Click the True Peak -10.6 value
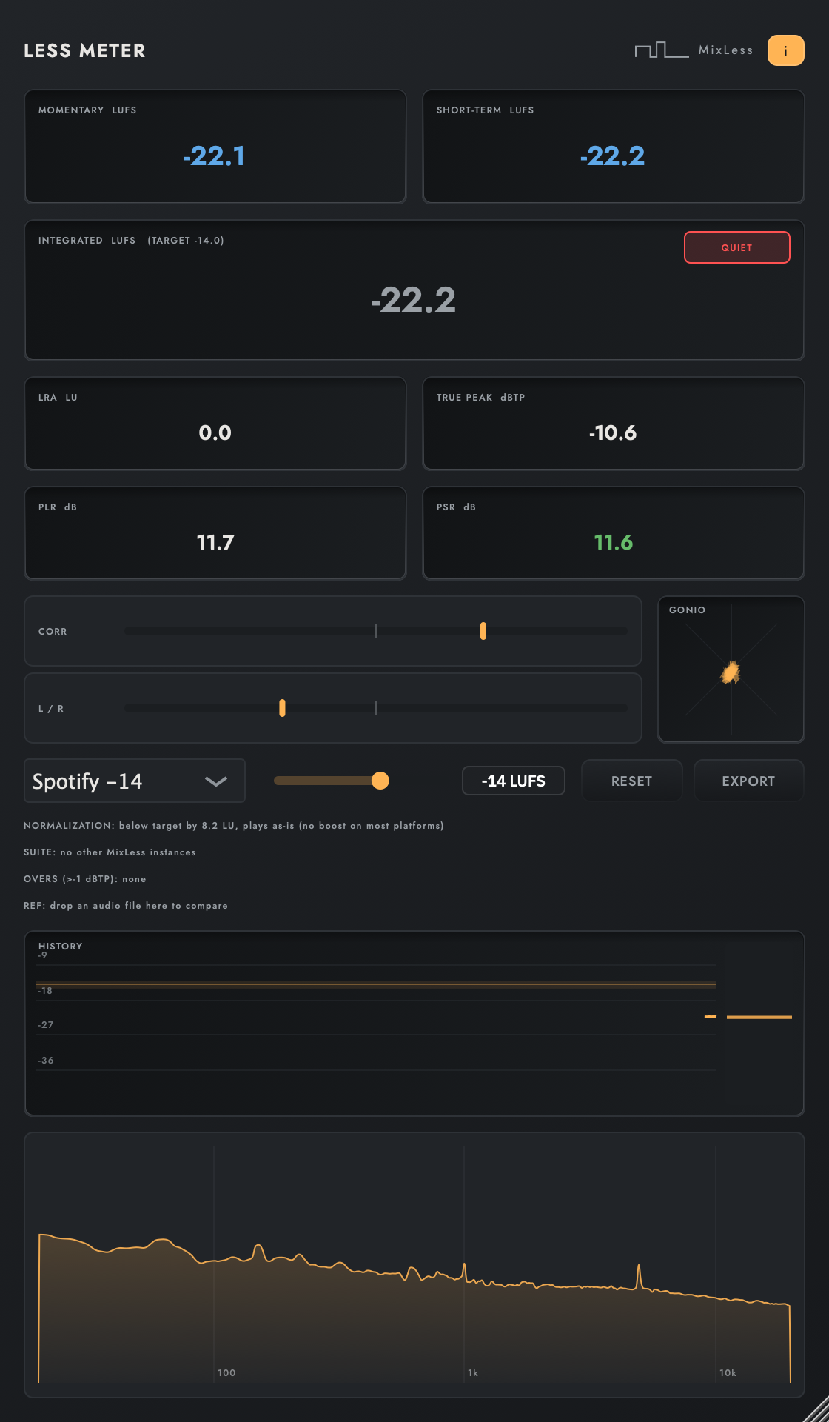The height and width of the screenshot is (1422, 829). click(613, 433)
